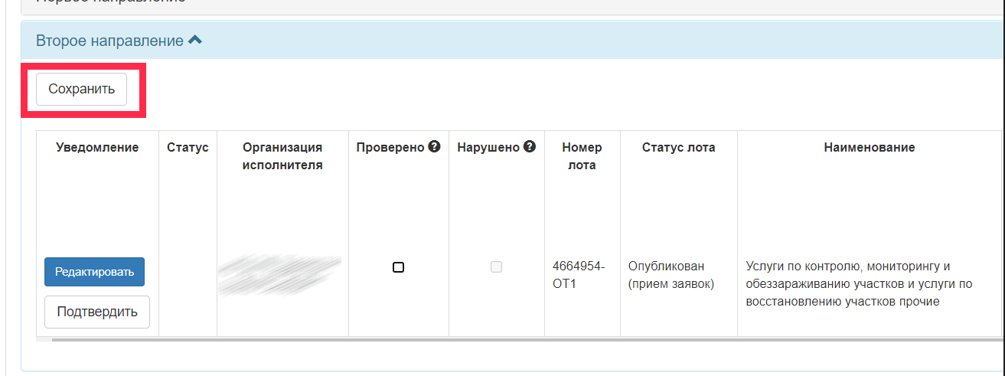This screenshot has height=376, width=1005.
Task: Click the blue Редактировать button
Action: (x=95, y=272)
